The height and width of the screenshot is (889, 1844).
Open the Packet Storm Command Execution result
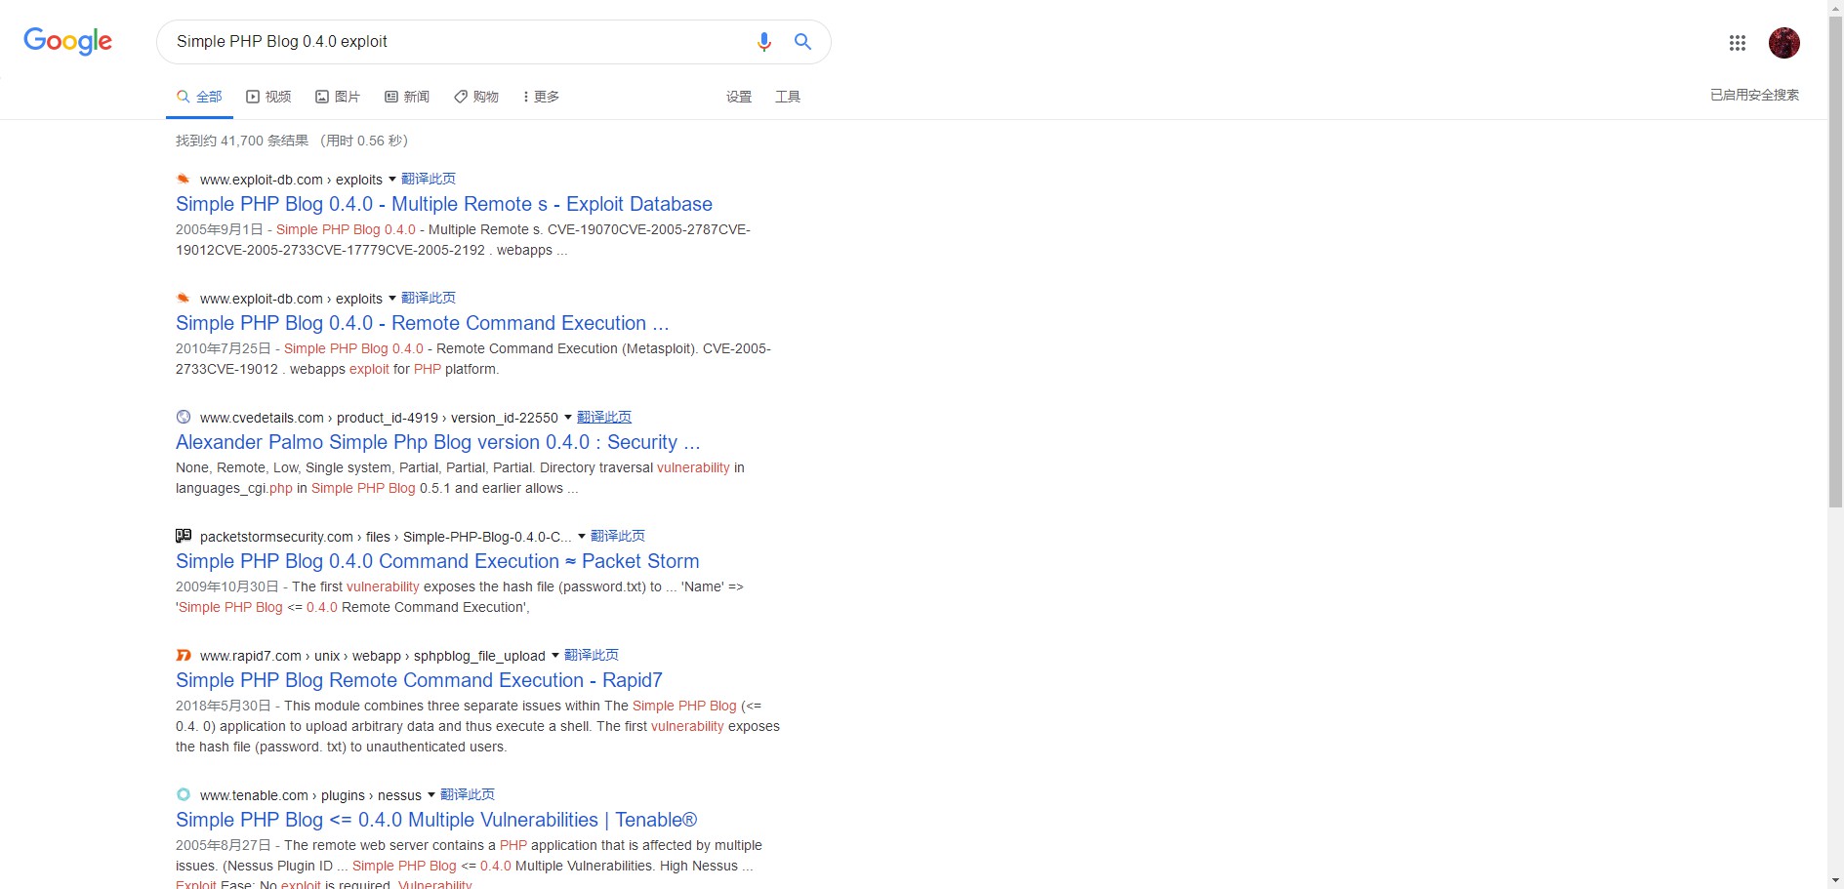pos(437,561)
